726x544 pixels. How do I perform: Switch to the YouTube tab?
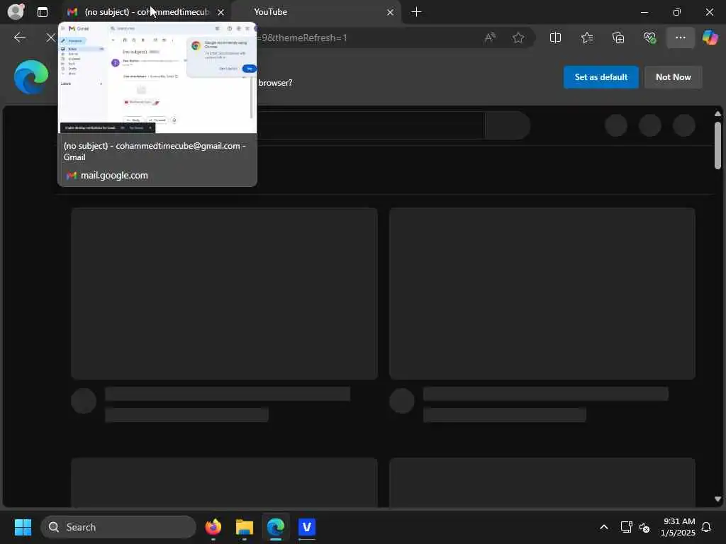click(x=315, y=12)
